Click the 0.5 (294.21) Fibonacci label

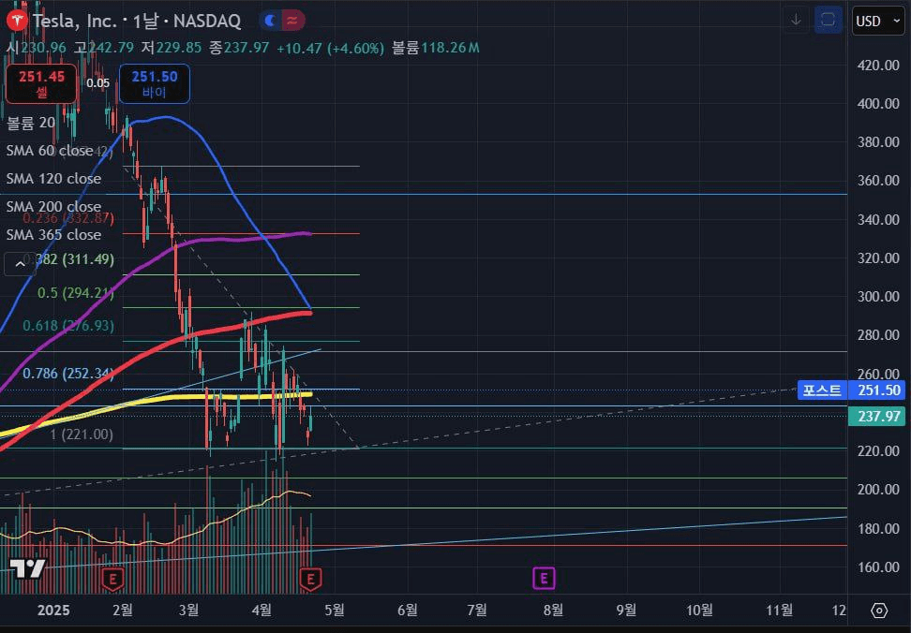[x=76, y=293]
